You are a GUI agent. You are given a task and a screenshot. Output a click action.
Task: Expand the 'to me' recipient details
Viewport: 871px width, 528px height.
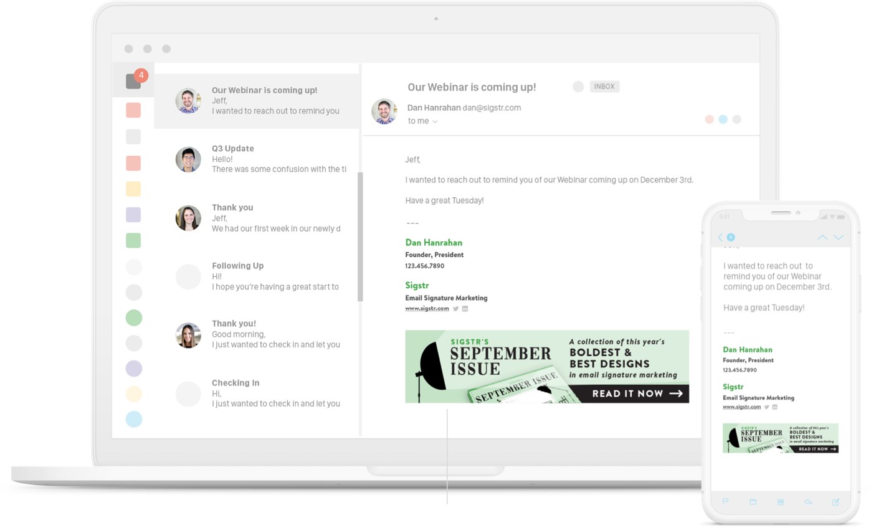(422, 121)
